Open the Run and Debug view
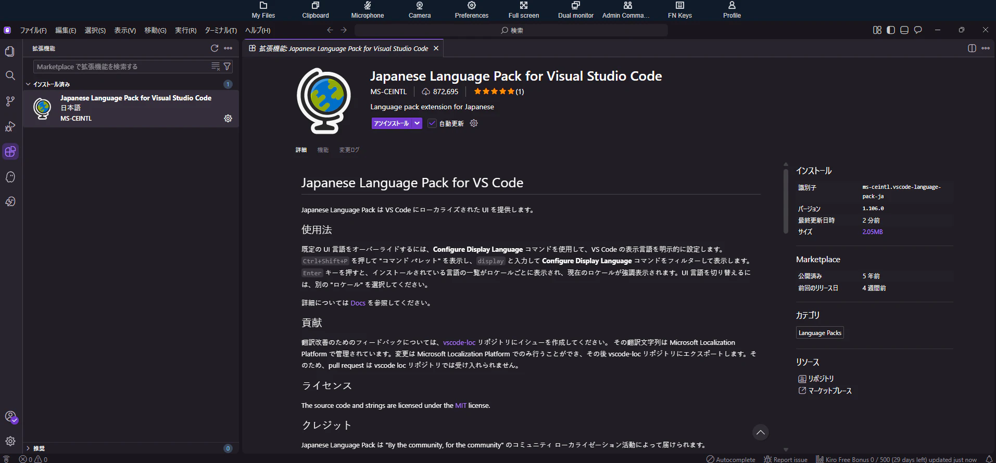 [x=10, y=126]
